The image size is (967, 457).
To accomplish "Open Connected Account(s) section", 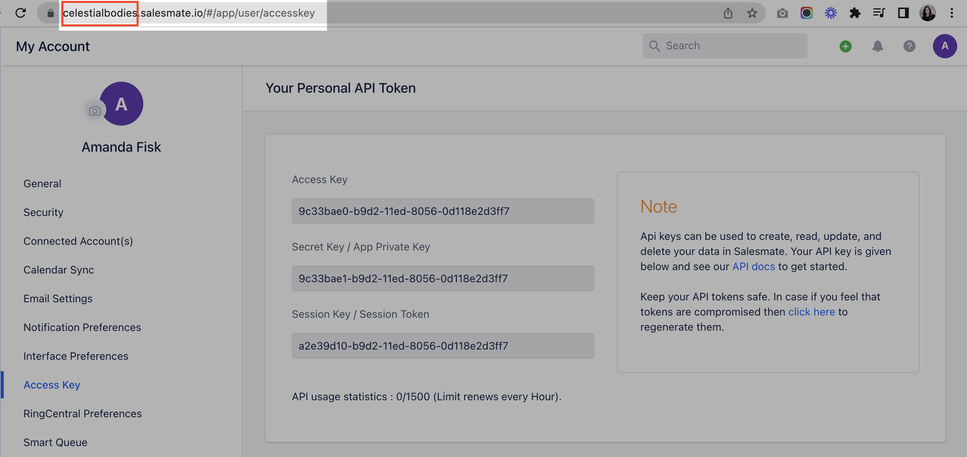I will (78, 241).
